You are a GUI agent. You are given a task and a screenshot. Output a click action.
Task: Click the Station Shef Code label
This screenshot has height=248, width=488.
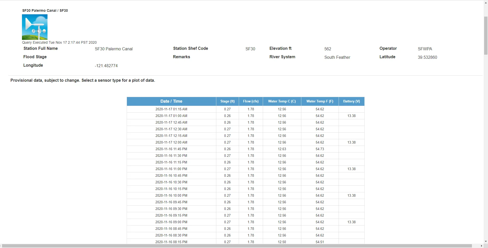pos(191,48)
